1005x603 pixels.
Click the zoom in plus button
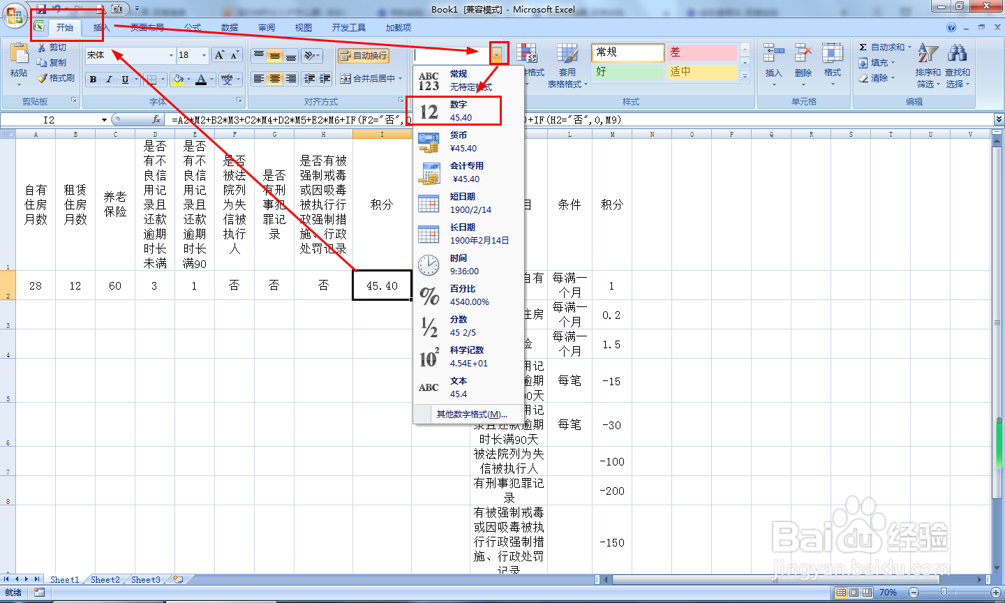tap(996, 593)
